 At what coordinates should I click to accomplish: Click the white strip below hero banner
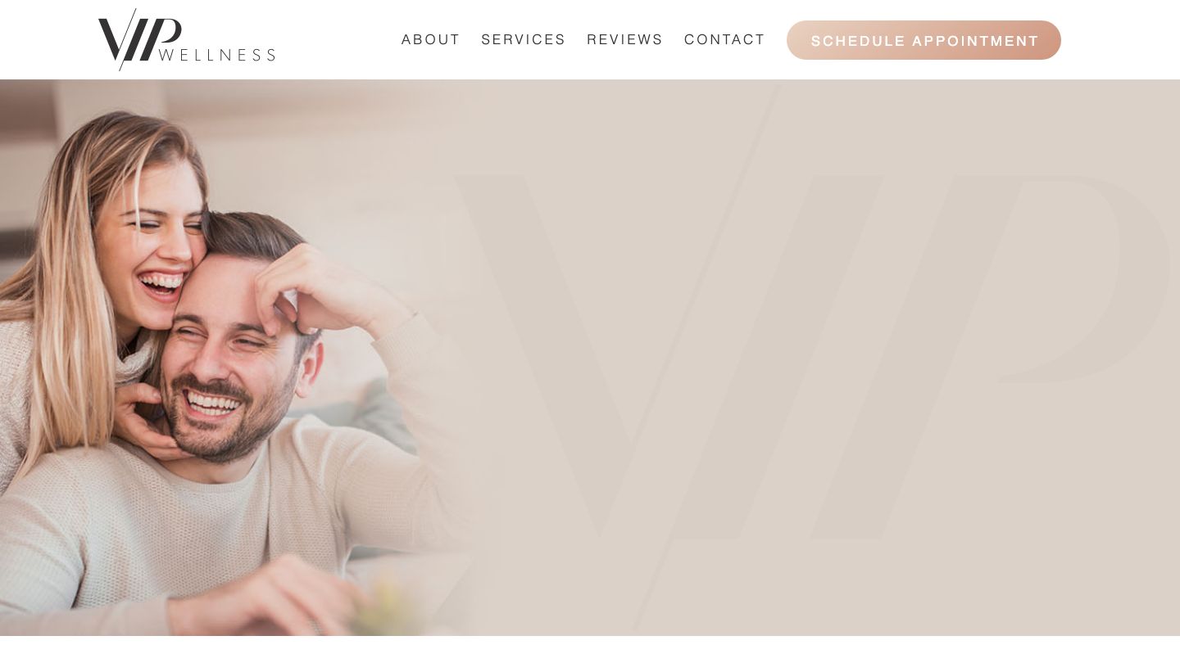[x=590, y=649]
